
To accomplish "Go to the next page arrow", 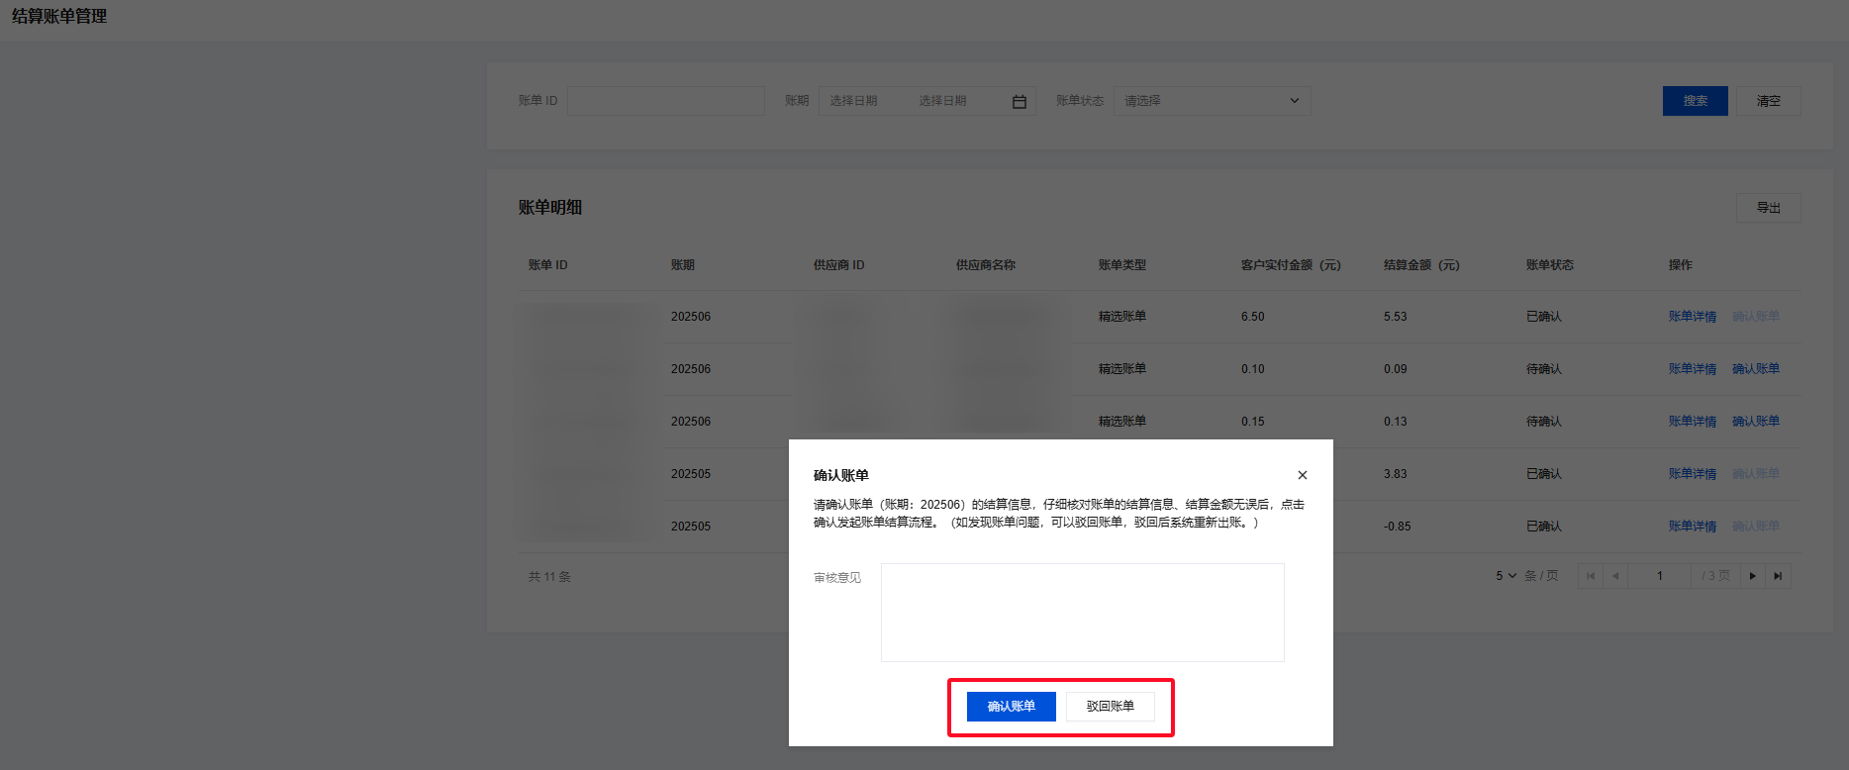I will (1752, 576).
